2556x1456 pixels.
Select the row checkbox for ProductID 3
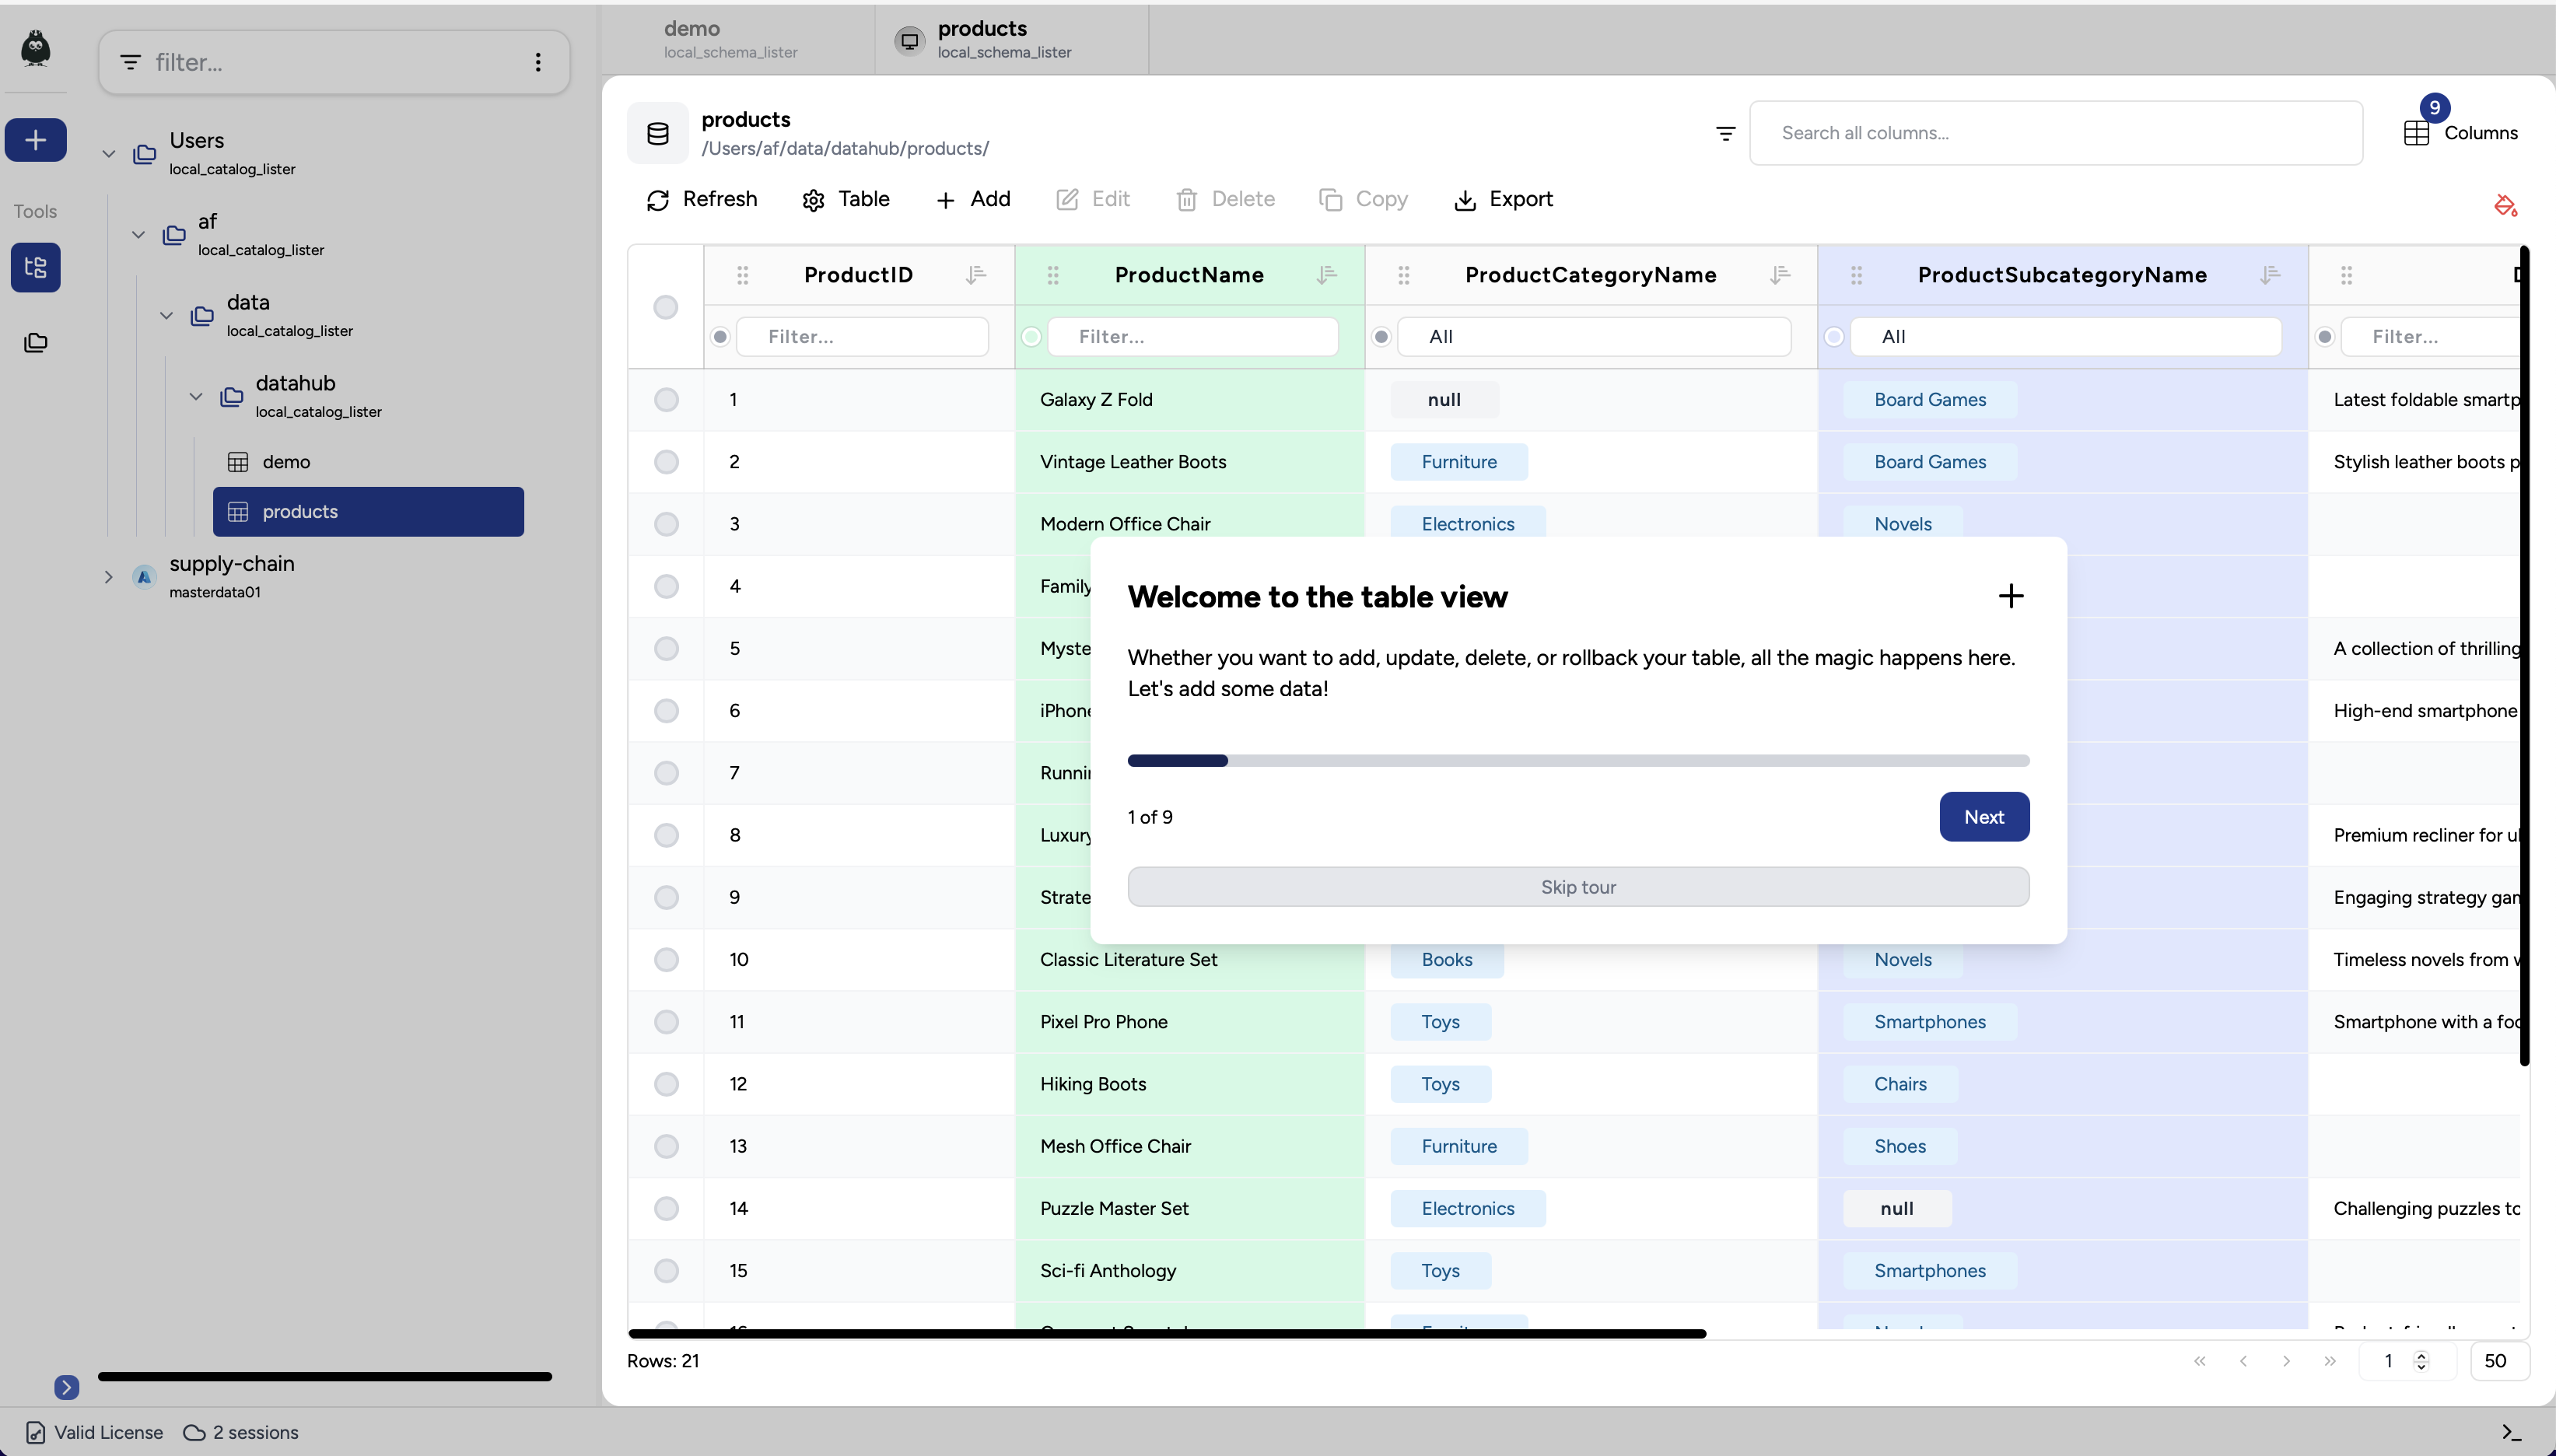pyautogui.click(x=666, y=524)
